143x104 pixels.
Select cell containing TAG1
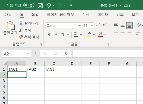coord(17,69)
